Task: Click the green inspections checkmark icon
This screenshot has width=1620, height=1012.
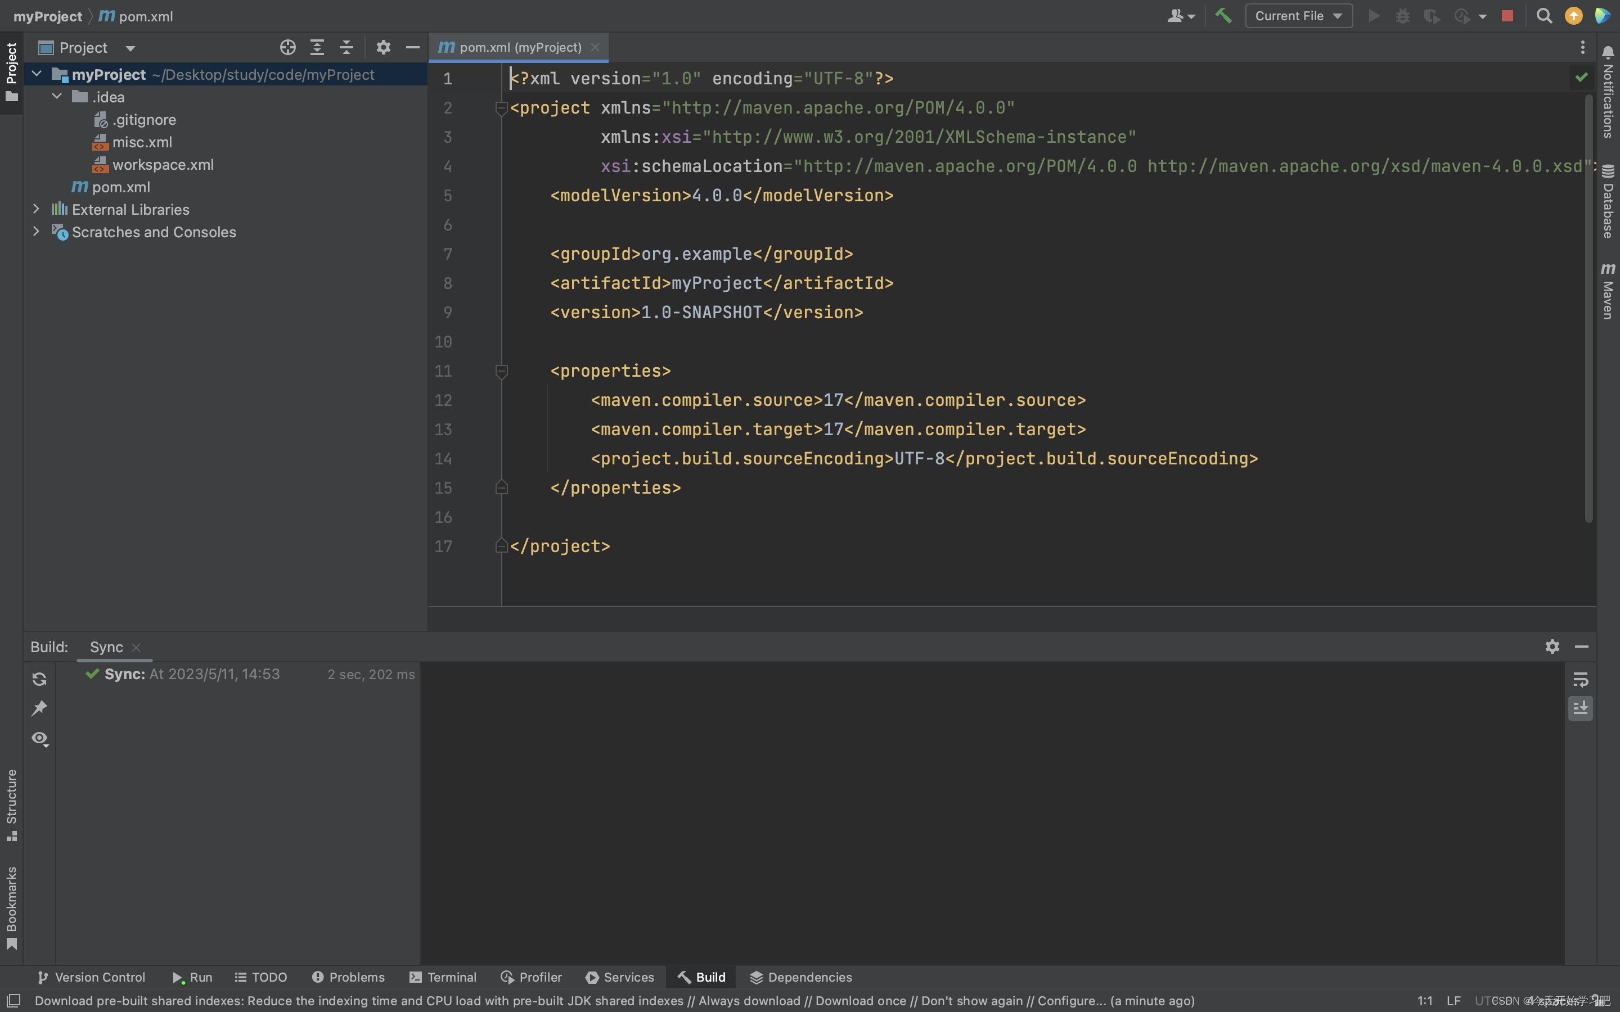Action: pyautogui.click(x=1581, y=78)
